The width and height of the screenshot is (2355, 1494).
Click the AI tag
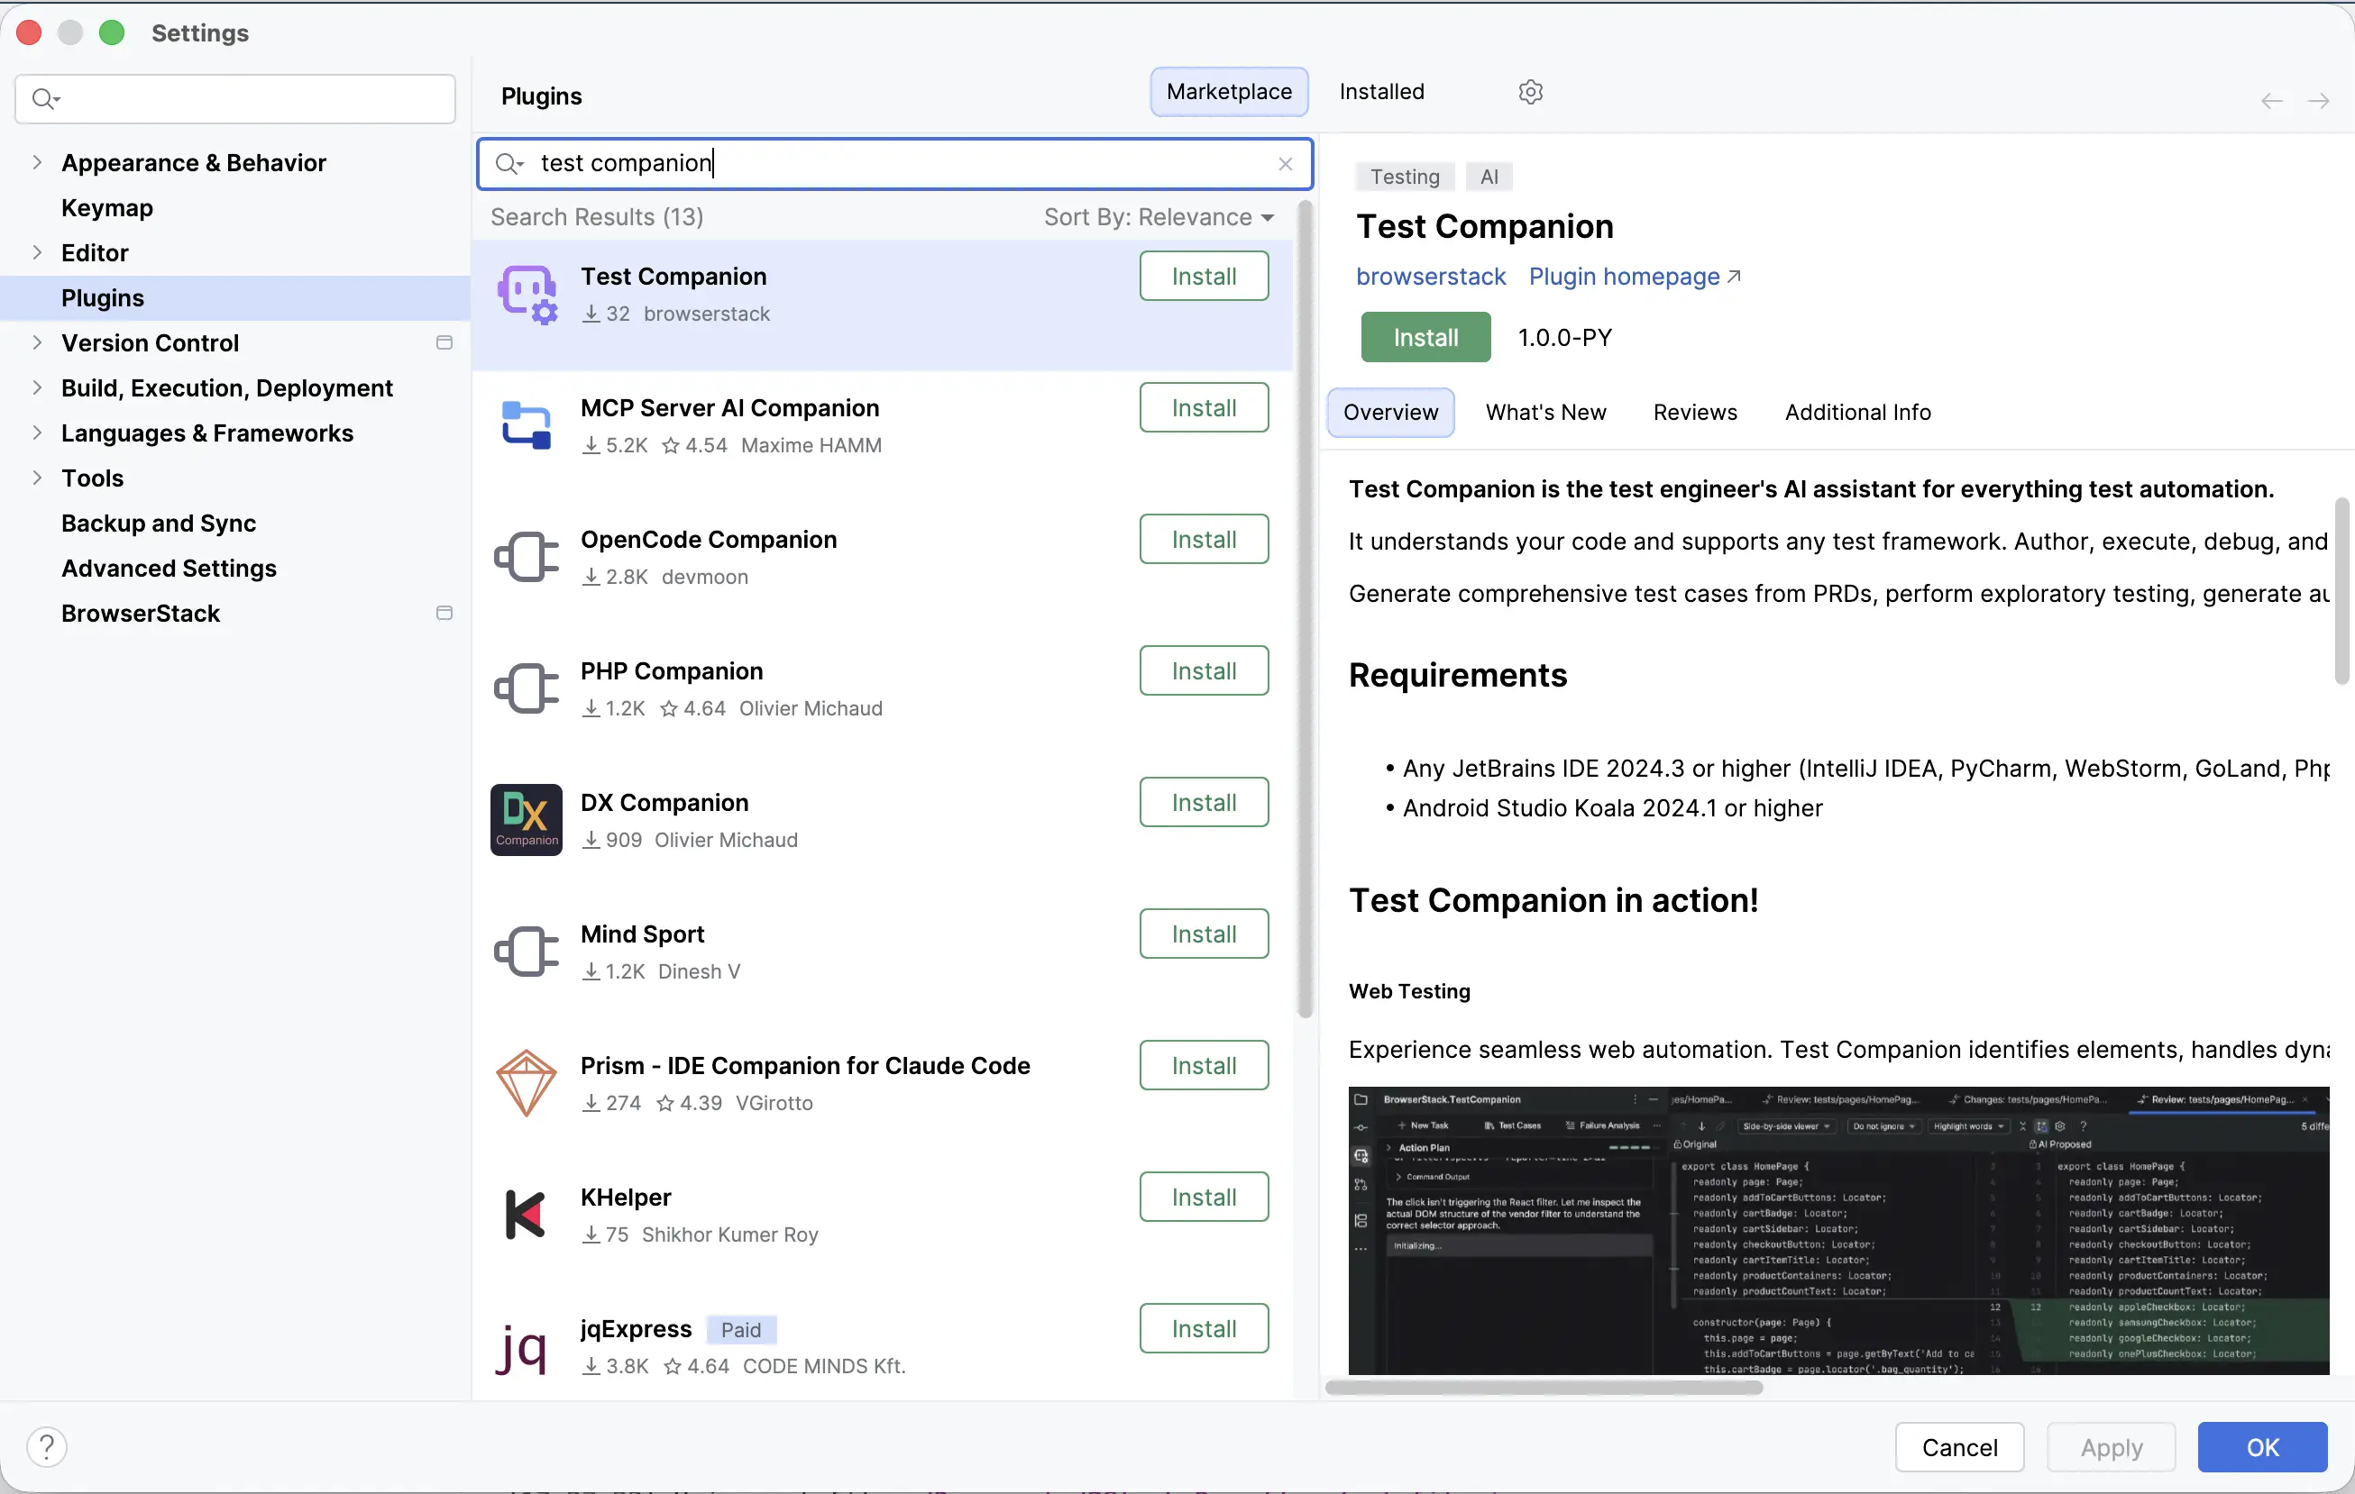click(1489, 177)
